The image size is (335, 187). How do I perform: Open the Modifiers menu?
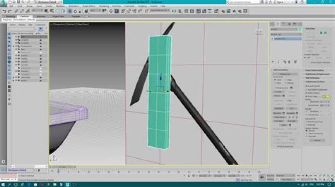tap(60, 6)
